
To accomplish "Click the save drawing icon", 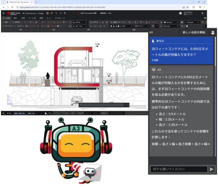I will click(x=47, y=13).
